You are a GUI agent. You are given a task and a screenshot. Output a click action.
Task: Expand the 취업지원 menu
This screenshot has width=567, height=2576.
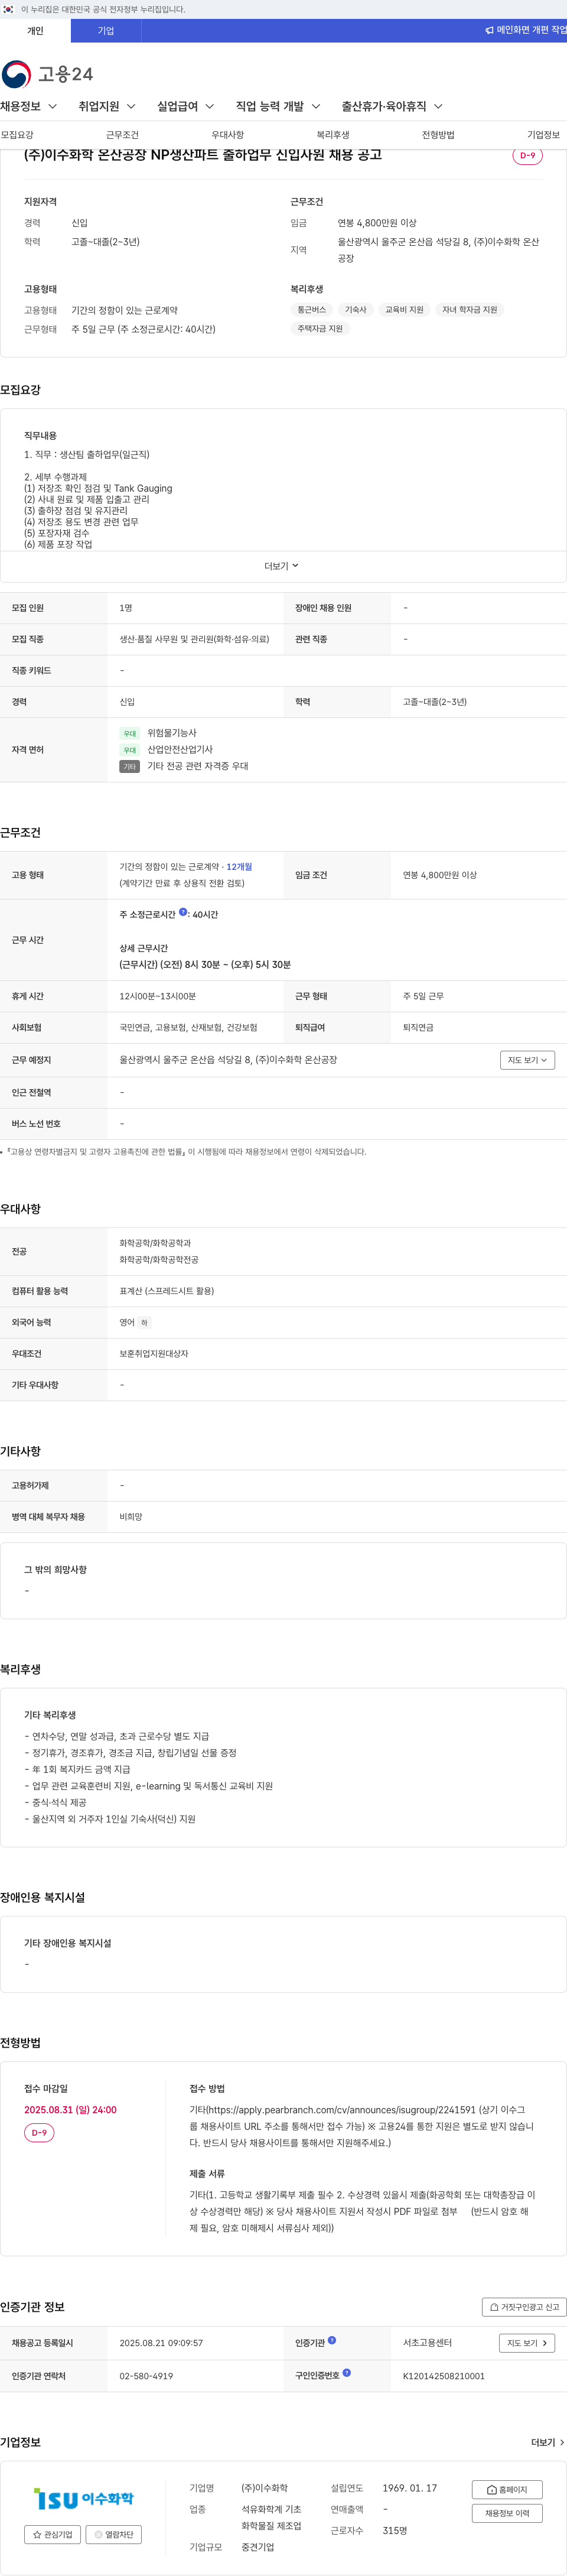tap(107, 106)
